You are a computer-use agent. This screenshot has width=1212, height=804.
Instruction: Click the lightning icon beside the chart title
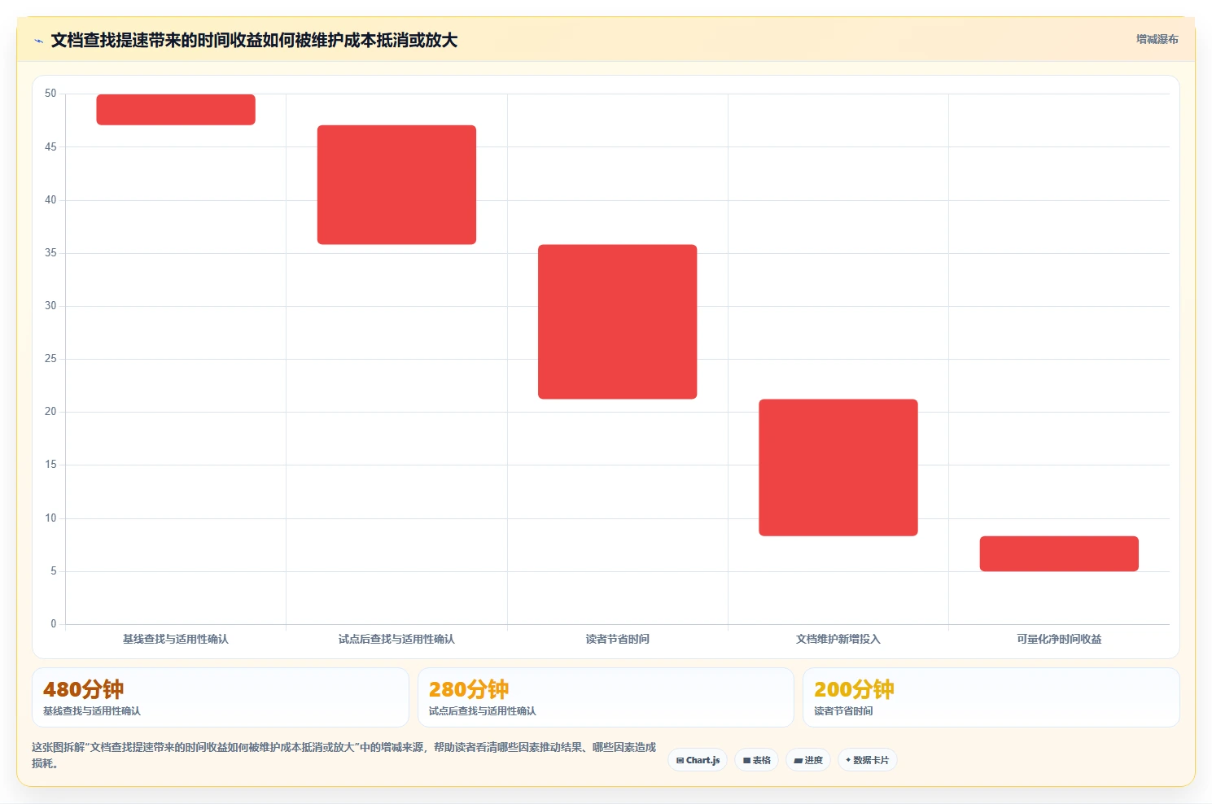tap(38, 41)
